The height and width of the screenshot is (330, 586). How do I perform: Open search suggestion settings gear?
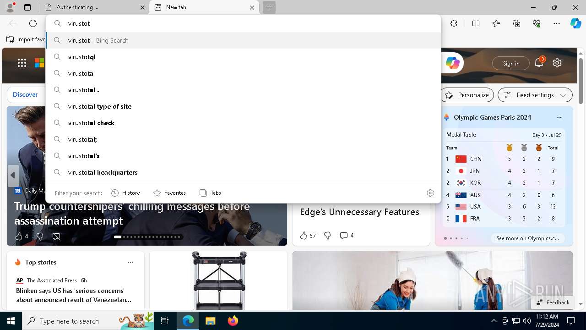[x=430, y=193]
